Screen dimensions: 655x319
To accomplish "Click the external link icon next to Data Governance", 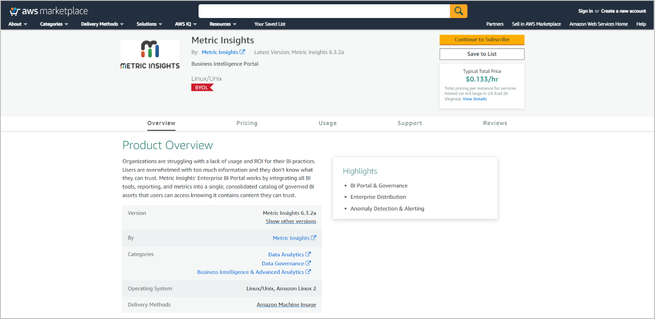I will point(308,263).
